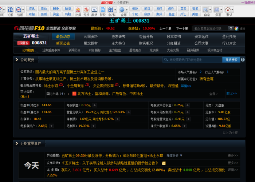Open the help question mark icon

(x=243, y=60)
